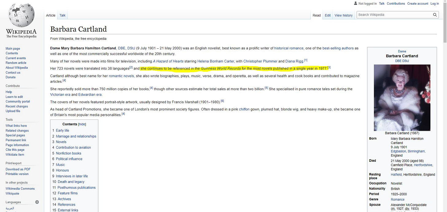Viewport: 447px width, 212px height.
Task: Open historical romance article link
Action: tap(289, 48)
